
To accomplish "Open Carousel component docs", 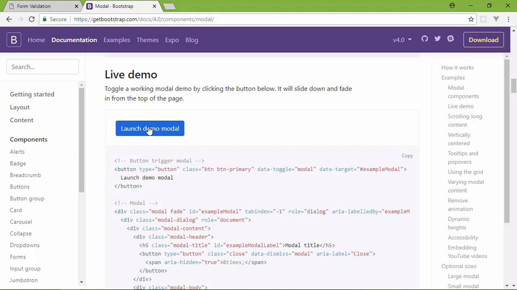I will click(21, 221).
